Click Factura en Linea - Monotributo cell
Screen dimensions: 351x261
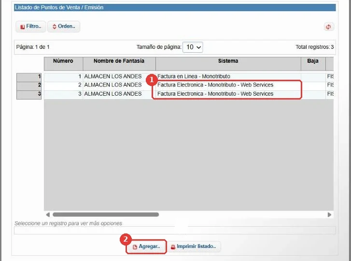(x=228, y=76)
